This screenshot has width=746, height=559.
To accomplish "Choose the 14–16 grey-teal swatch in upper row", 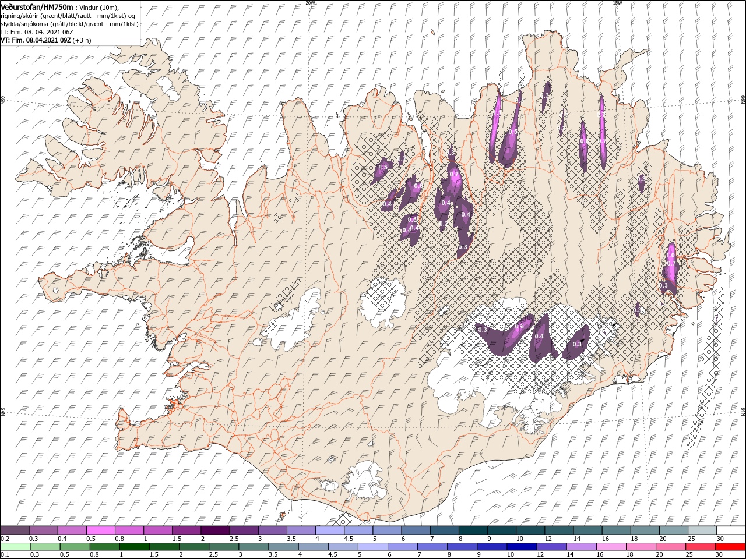I will pos(587,530).
